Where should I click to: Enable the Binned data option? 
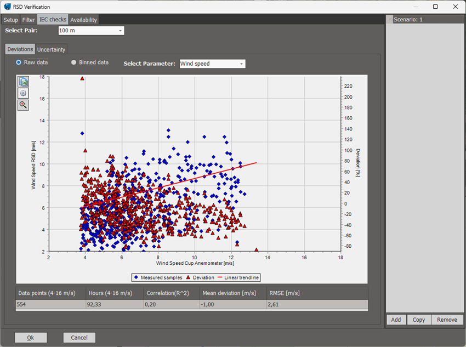click(x=74, y=62)
